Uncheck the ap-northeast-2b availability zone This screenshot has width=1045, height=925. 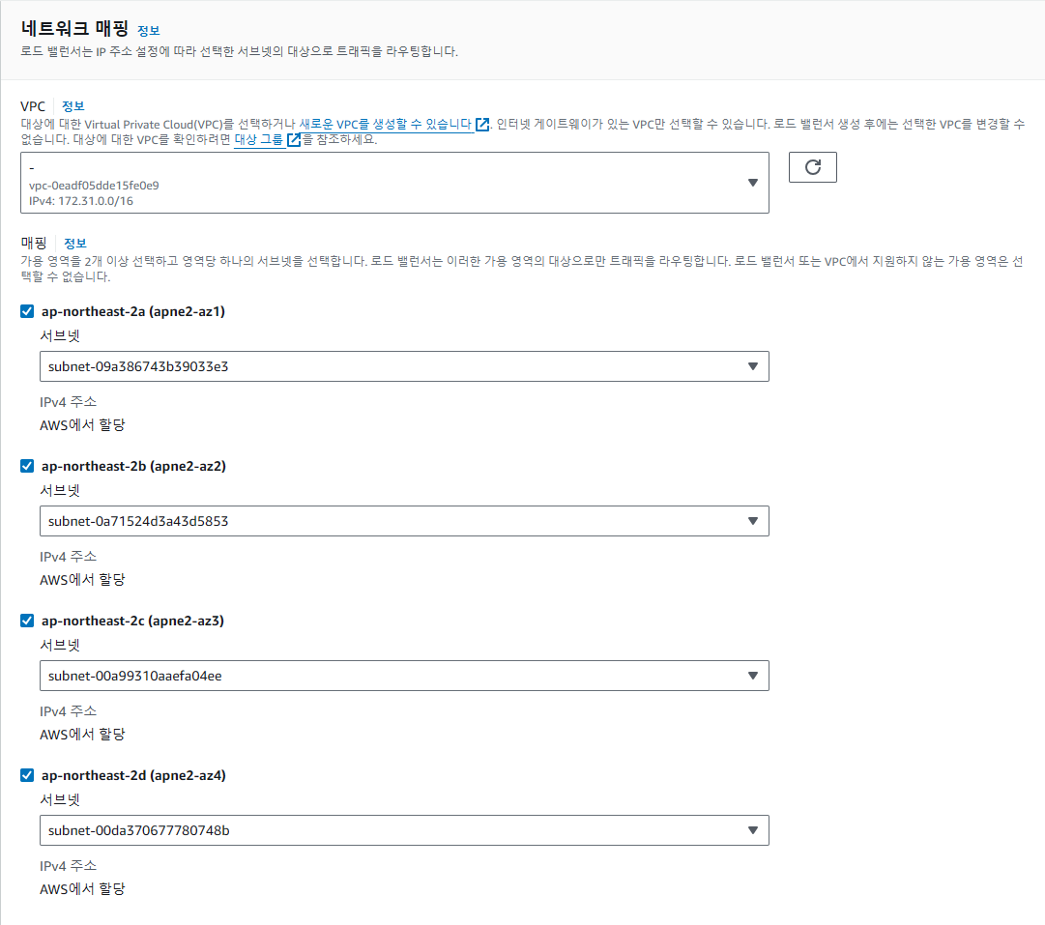coord(27,466)
